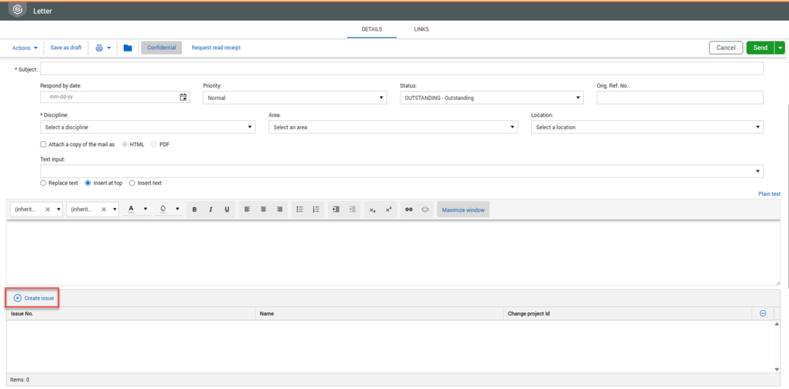Open the Priority dropdown

(295, 98)
